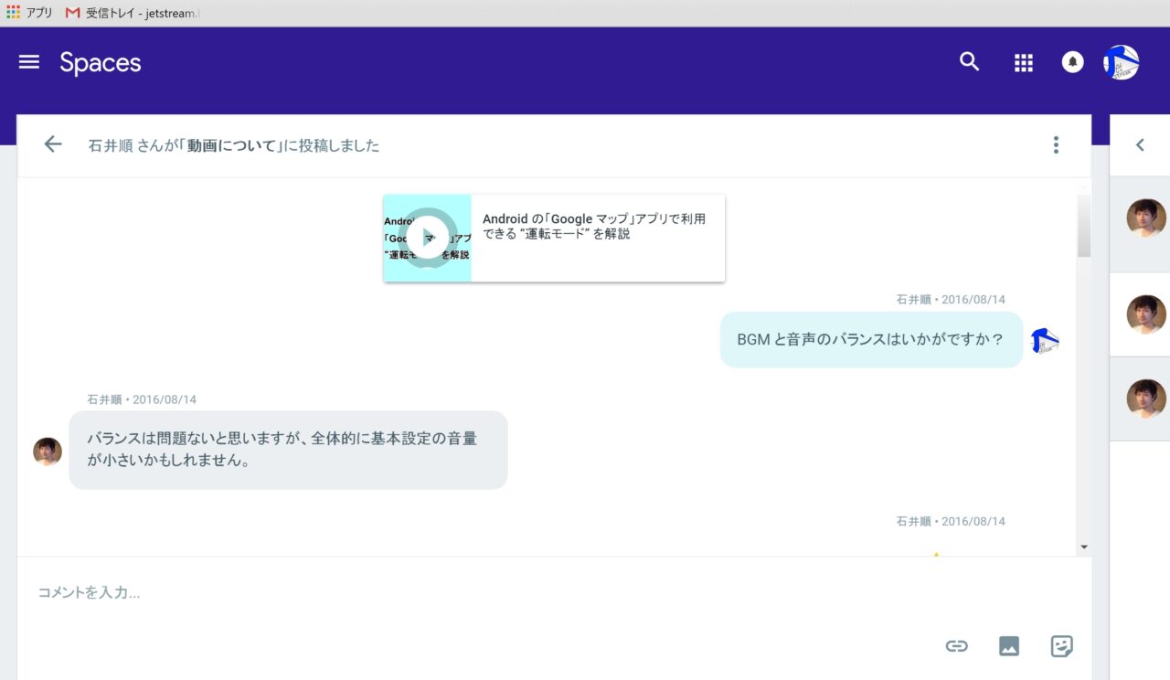Click the search magnifier icon
1170x680 pixels.
[969, 62]
